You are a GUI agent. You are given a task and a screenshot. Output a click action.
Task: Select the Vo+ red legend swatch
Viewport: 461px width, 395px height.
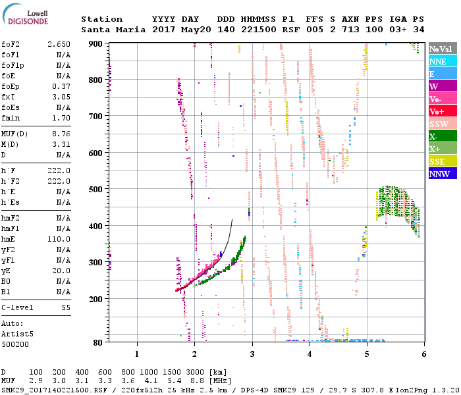click(443, 111)
